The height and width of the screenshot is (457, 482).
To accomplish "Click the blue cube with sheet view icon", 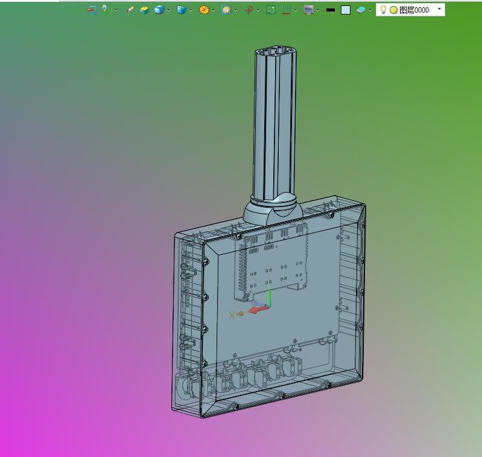I will [182, 10].
